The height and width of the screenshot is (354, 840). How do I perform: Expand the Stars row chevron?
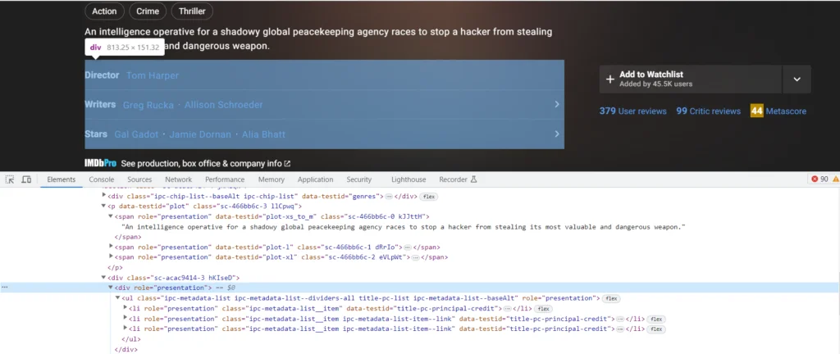(x=557, y=134)
